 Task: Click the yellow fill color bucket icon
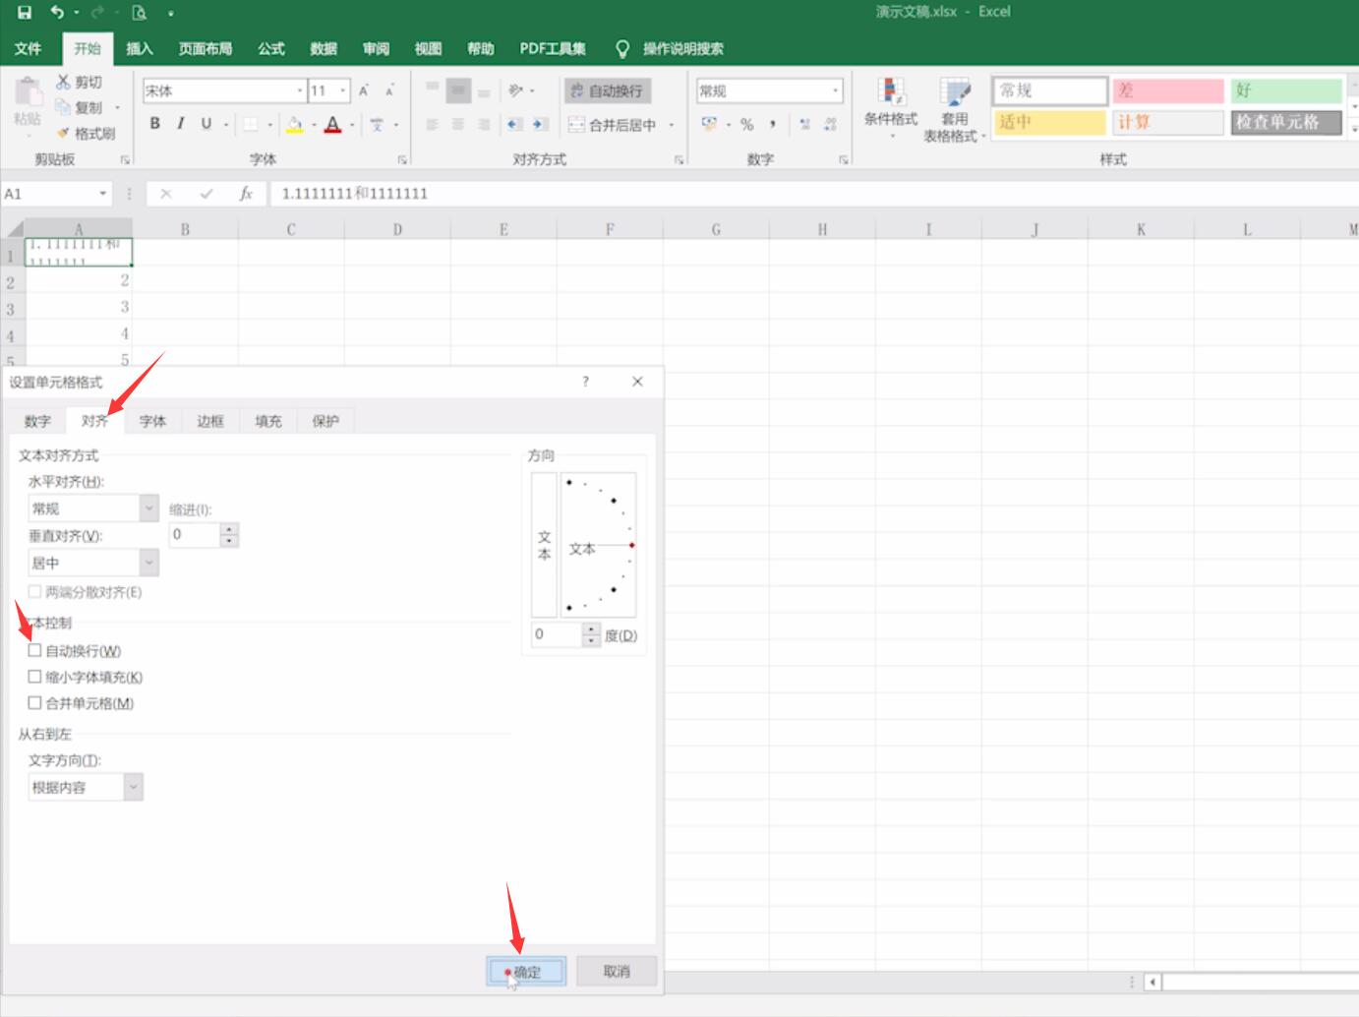click(294, 124)
